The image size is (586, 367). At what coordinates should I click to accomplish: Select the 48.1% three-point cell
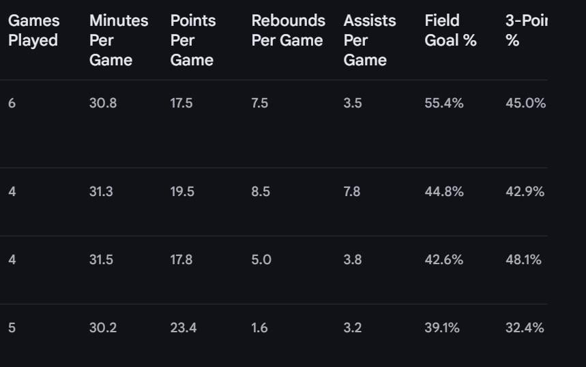pos(523,260)
